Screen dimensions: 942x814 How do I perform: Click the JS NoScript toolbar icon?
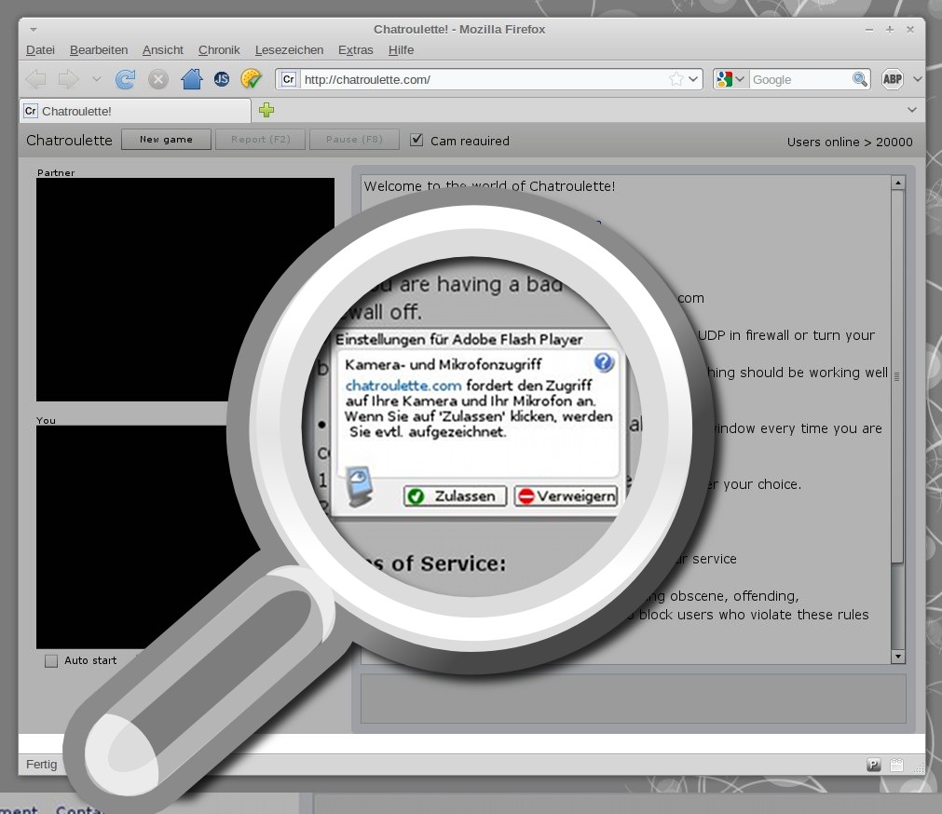tap(222, 79)
